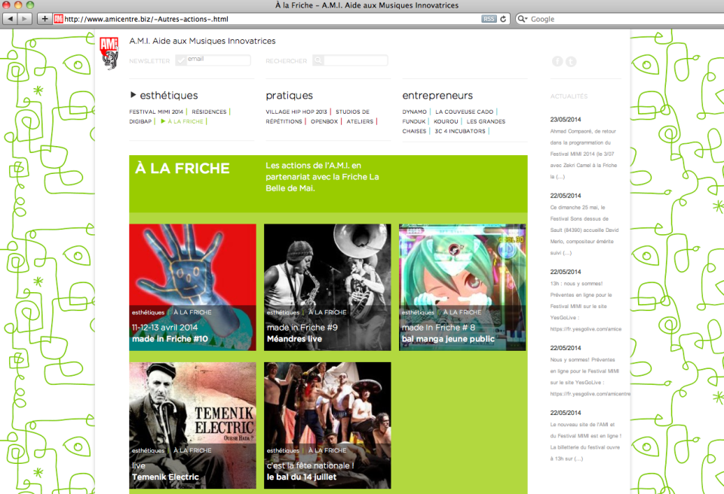
Task: Open bal manga jeune public thumbnail
Action: [x=462, y=288]
